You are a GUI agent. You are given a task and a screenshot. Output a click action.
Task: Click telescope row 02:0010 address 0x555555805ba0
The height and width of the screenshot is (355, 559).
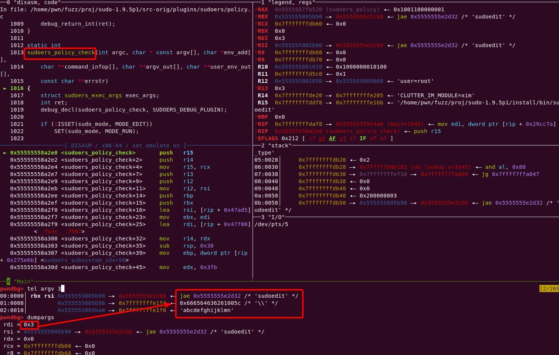(81, 310)
